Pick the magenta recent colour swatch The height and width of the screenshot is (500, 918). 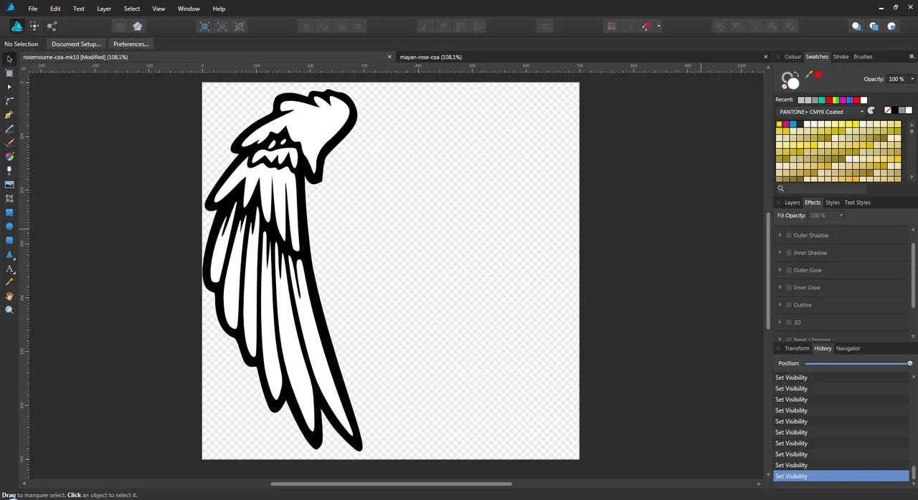pos(843,100)
